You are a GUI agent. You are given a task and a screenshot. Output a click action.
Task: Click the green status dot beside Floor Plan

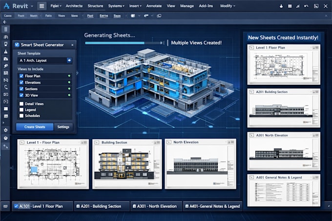69,76
